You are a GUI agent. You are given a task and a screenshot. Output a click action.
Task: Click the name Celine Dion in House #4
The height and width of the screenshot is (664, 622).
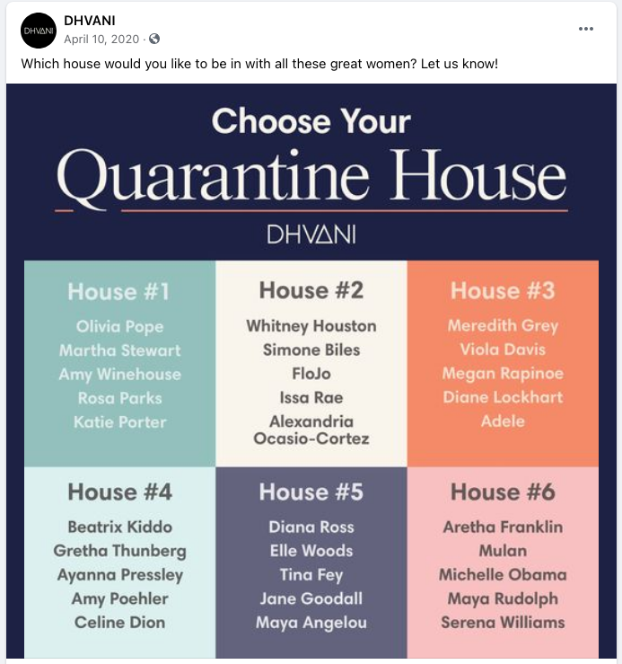(119, 623)
